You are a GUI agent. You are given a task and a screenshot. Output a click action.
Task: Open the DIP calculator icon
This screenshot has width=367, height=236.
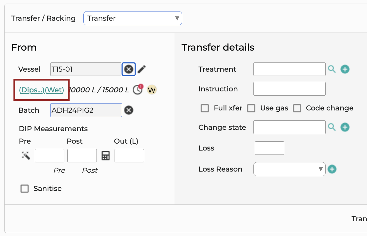[106, 155]
